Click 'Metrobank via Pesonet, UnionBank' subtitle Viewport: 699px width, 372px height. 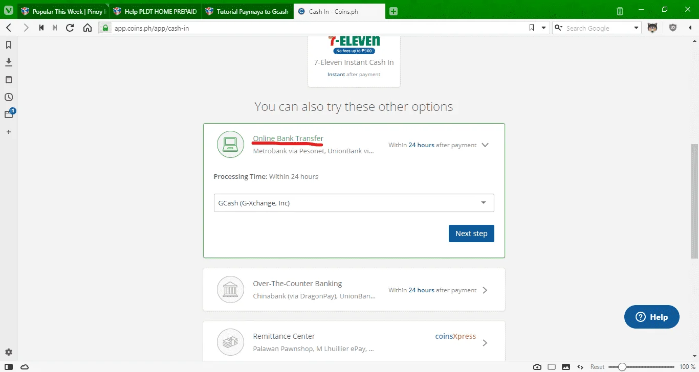(x=314, y=151)
